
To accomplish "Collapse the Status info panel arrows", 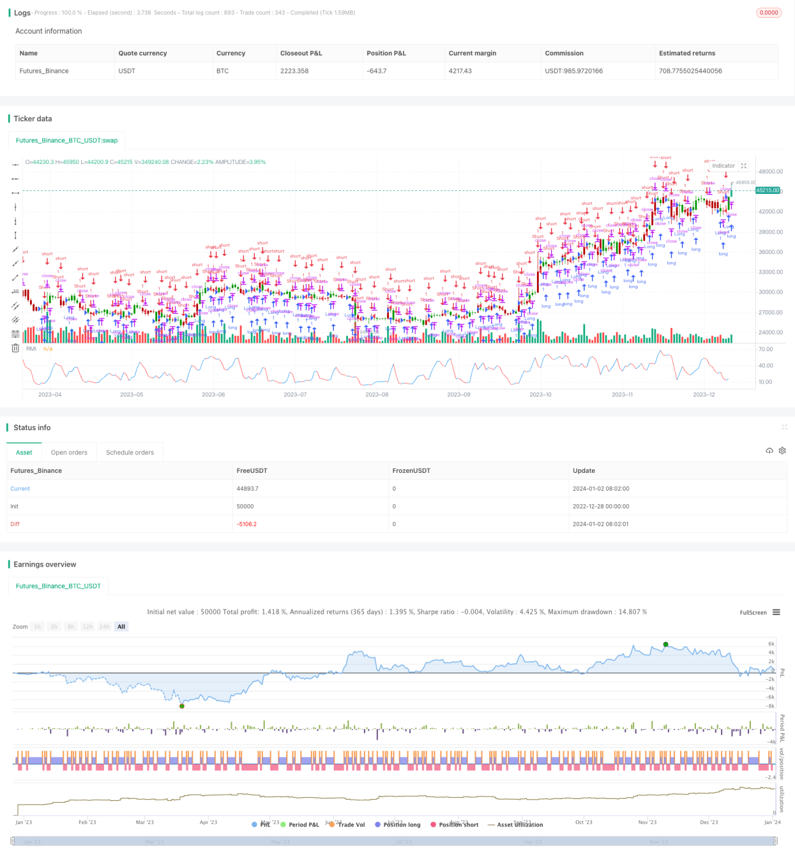I will point(784,427).
